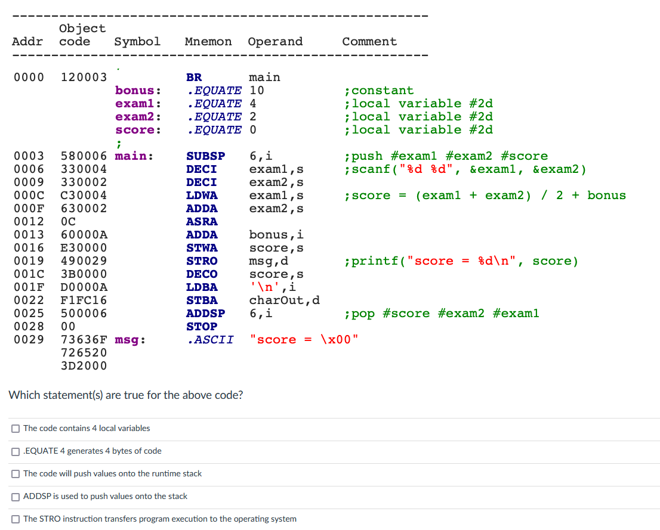This screenshot has height=530, width=660.
Task: Click address 0029
Action: [x=29, y=339]
